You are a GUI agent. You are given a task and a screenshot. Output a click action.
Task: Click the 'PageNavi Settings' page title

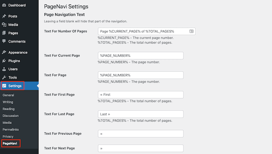coord(66,6)
